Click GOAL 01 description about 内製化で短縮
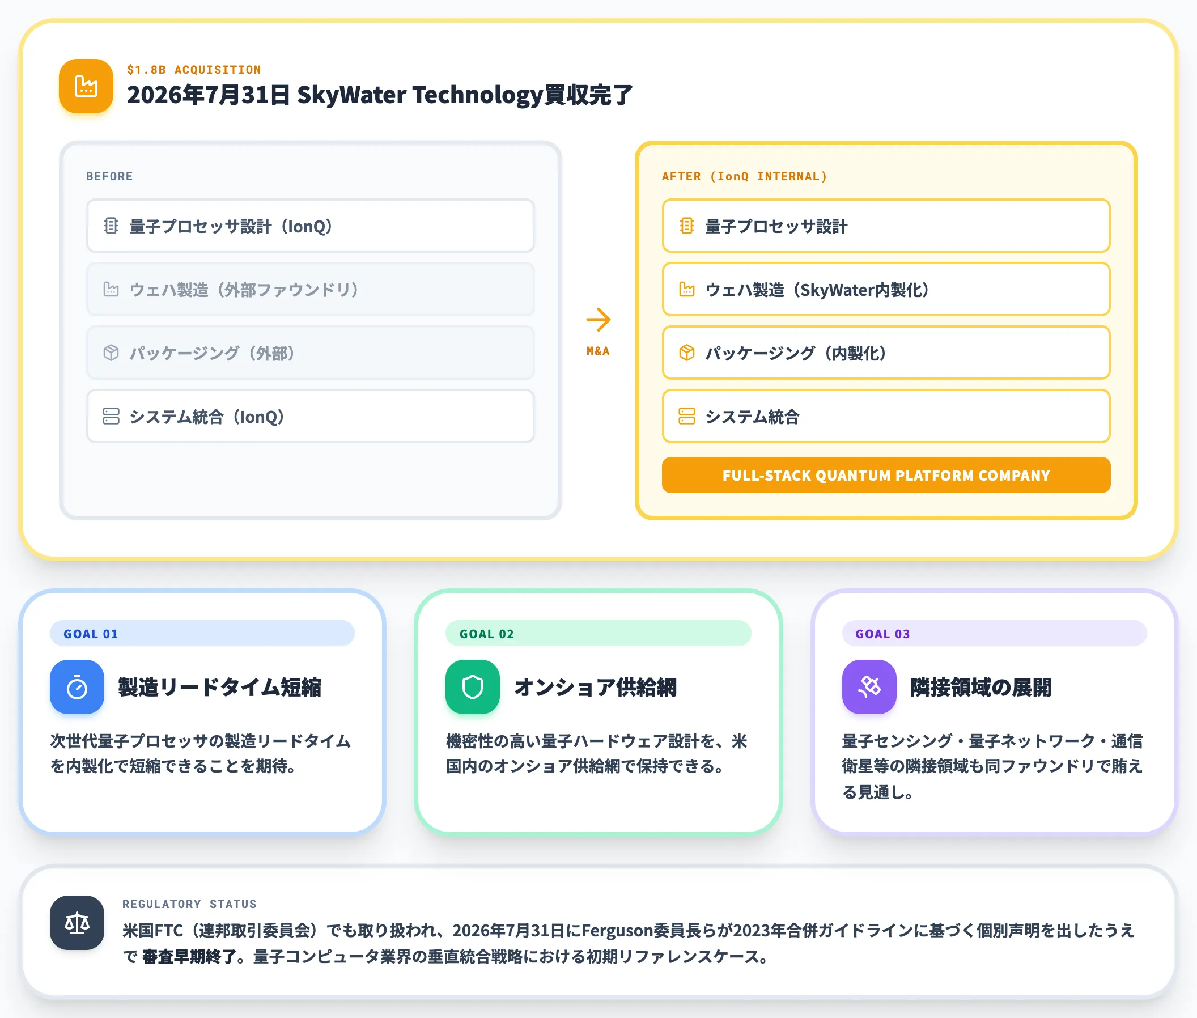Screen dimensions: 1197x1018 [x=200, y=754]
